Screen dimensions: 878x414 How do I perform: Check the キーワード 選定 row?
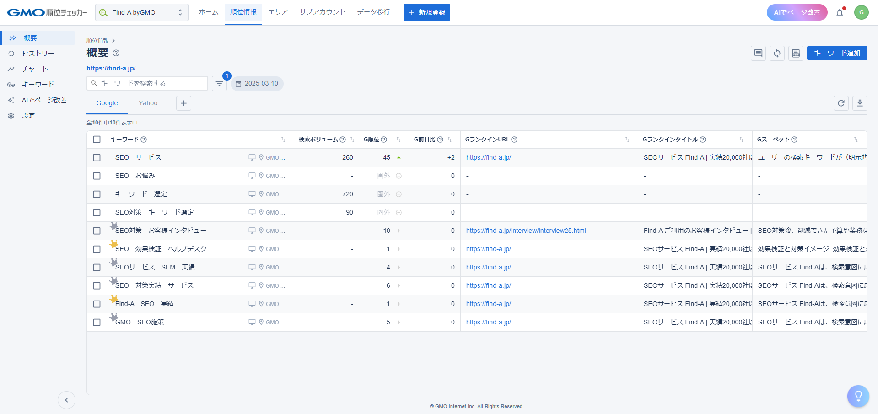[97, 194]
